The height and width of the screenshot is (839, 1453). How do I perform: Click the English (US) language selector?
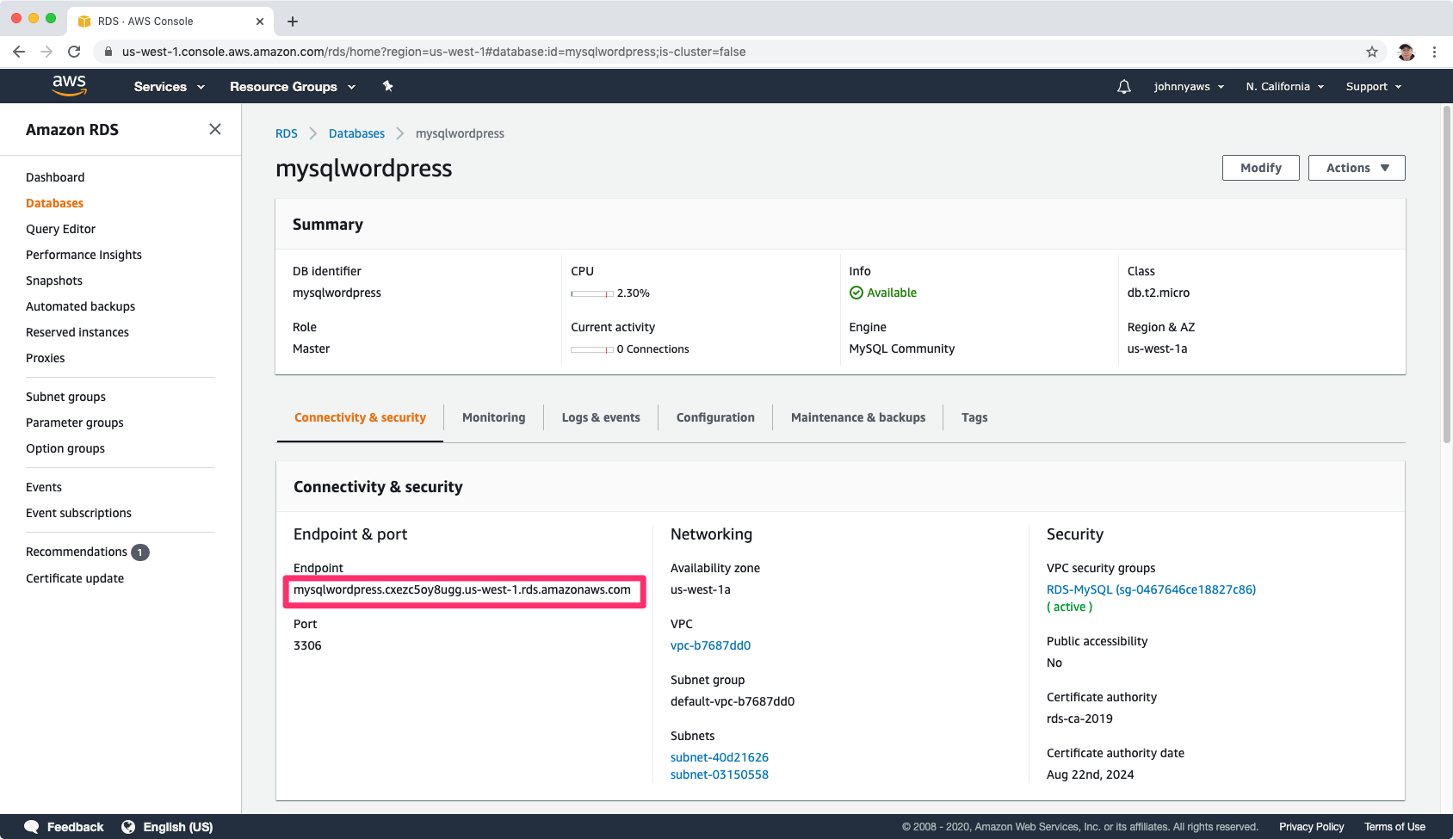[178, 827]
